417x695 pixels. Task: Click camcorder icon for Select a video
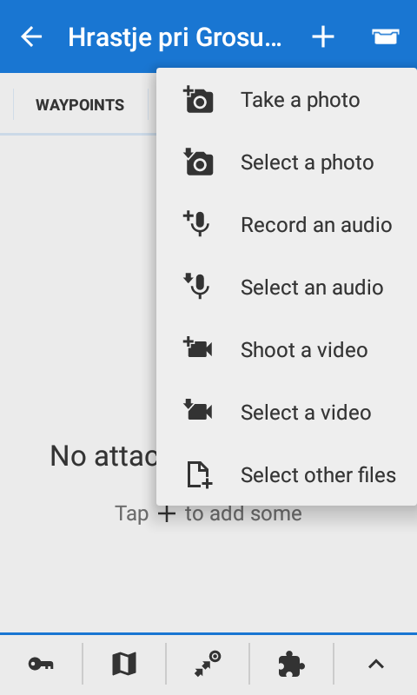tap(198, 411)
